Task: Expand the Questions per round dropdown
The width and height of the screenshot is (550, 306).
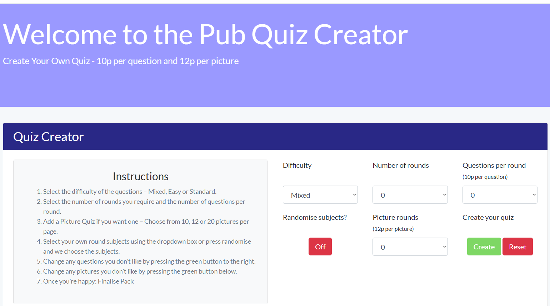Action: point(500,195)
